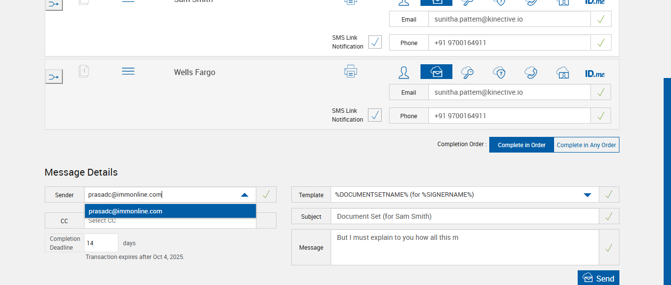The image size is (671, 285).
Task: Click the page vertical scrollbar
Action: (x=667, y=181)
